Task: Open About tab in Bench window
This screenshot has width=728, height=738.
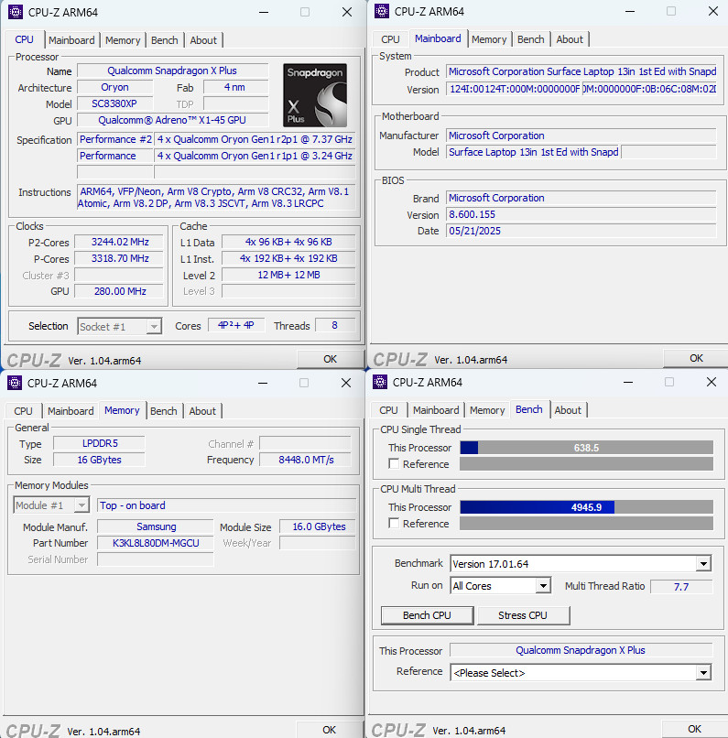Action: 568,410
